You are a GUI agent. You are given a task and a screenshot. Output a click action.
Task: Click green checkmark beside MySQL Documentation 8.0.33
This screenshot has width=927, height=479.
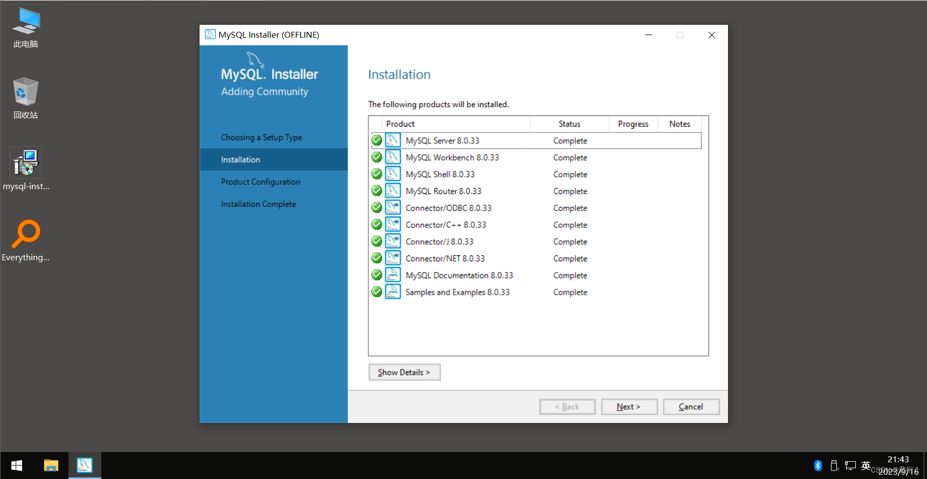[377, 275]
